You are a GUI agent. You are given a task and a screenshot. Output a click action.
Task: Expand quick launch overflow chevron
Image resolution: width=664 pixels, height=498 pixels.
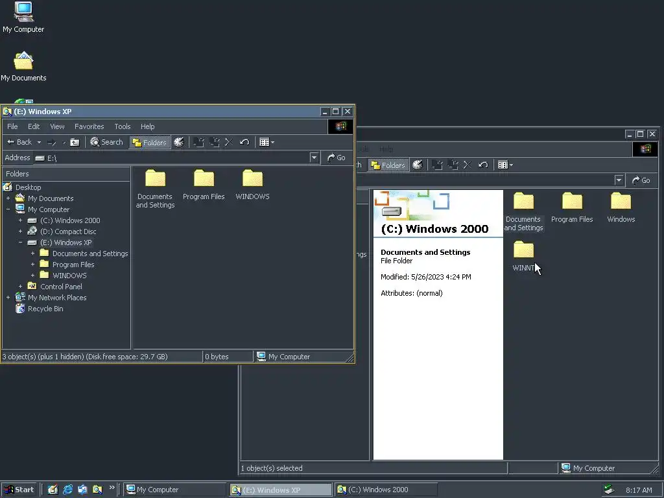(112, 488)
